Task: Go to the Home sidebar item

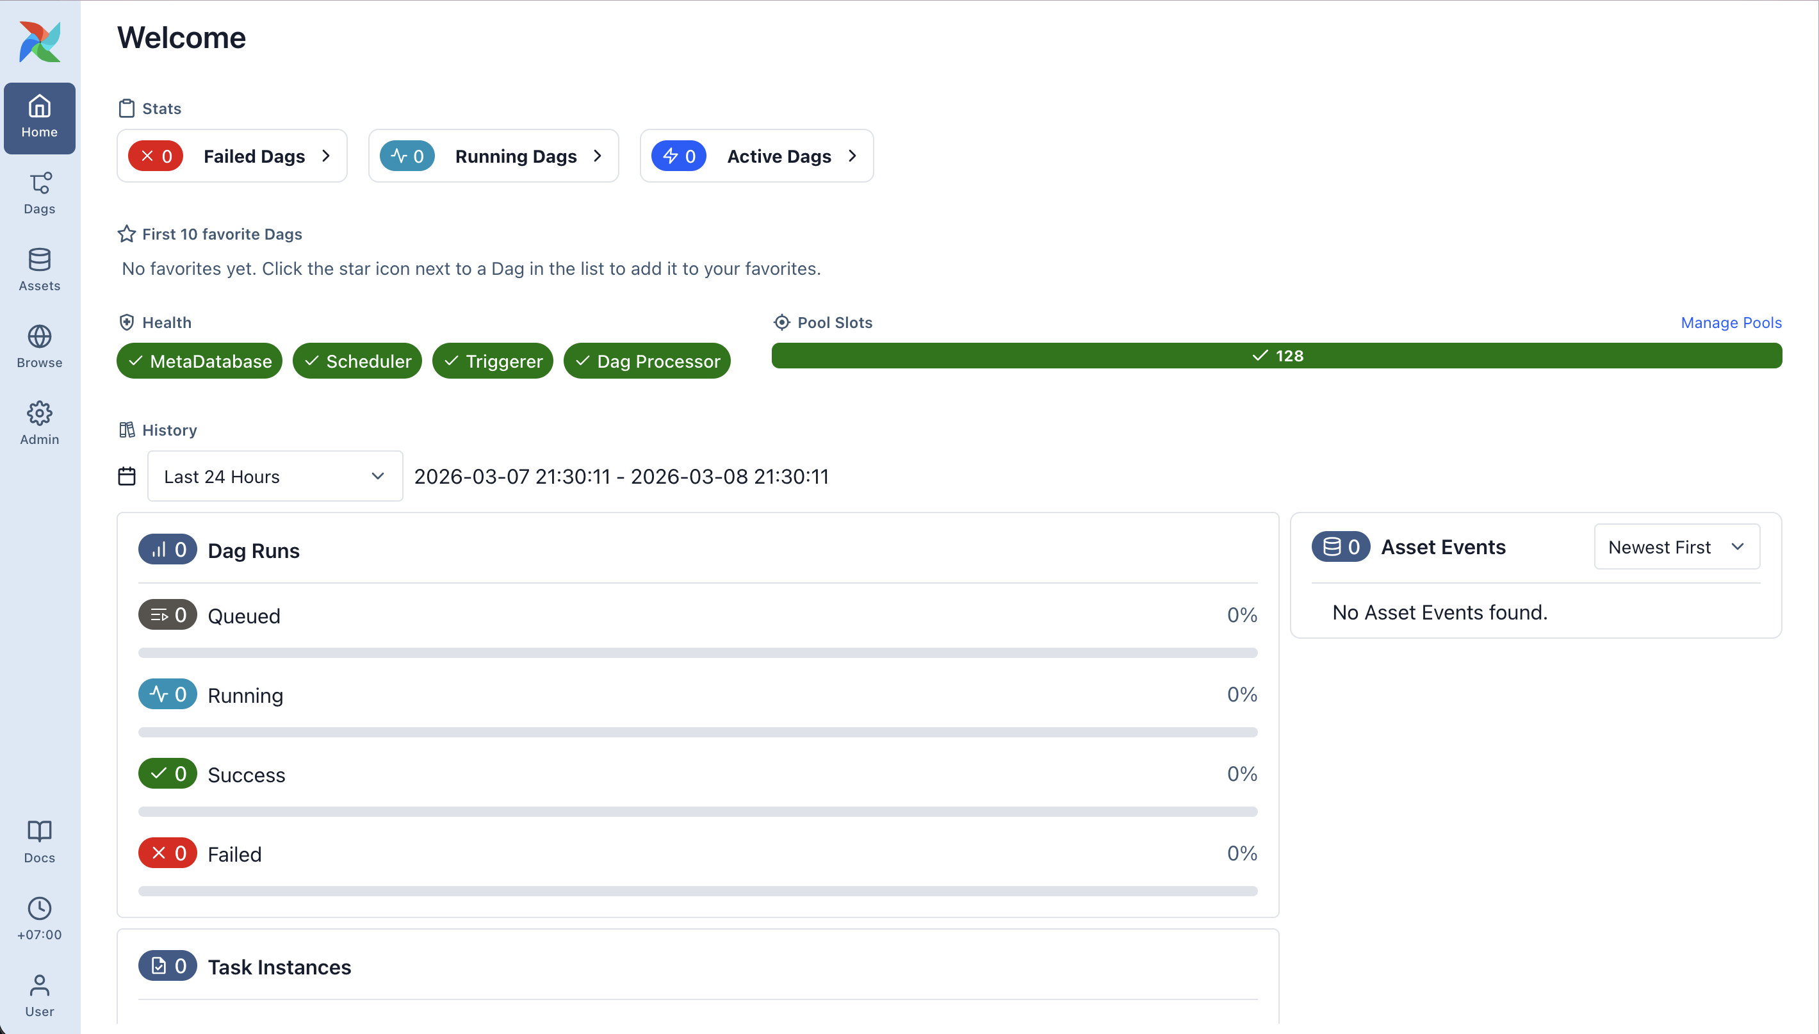Action: [x=40, y=118]
